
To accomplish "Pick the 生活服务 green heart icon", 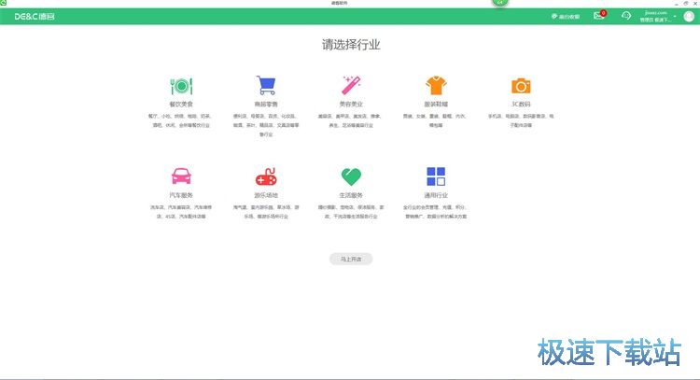I will click(351, 176).
